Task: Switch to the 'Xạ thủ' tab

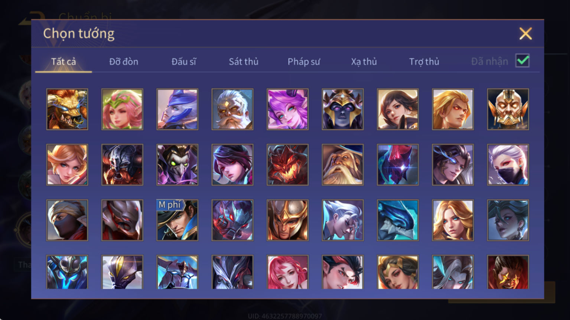Action: pyautogui.click(x=364, y=62)
